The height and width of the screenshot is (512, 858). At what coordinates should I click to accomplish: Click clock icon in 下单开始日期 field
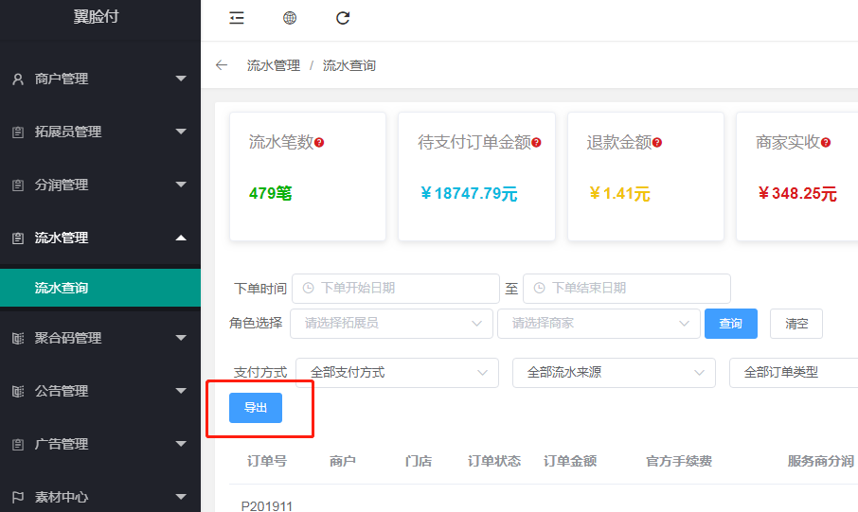point(308,289)
